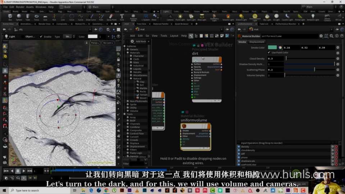Select the Curve shelf tool
Viewport: 345px width, 194px height.
(80, 17)
